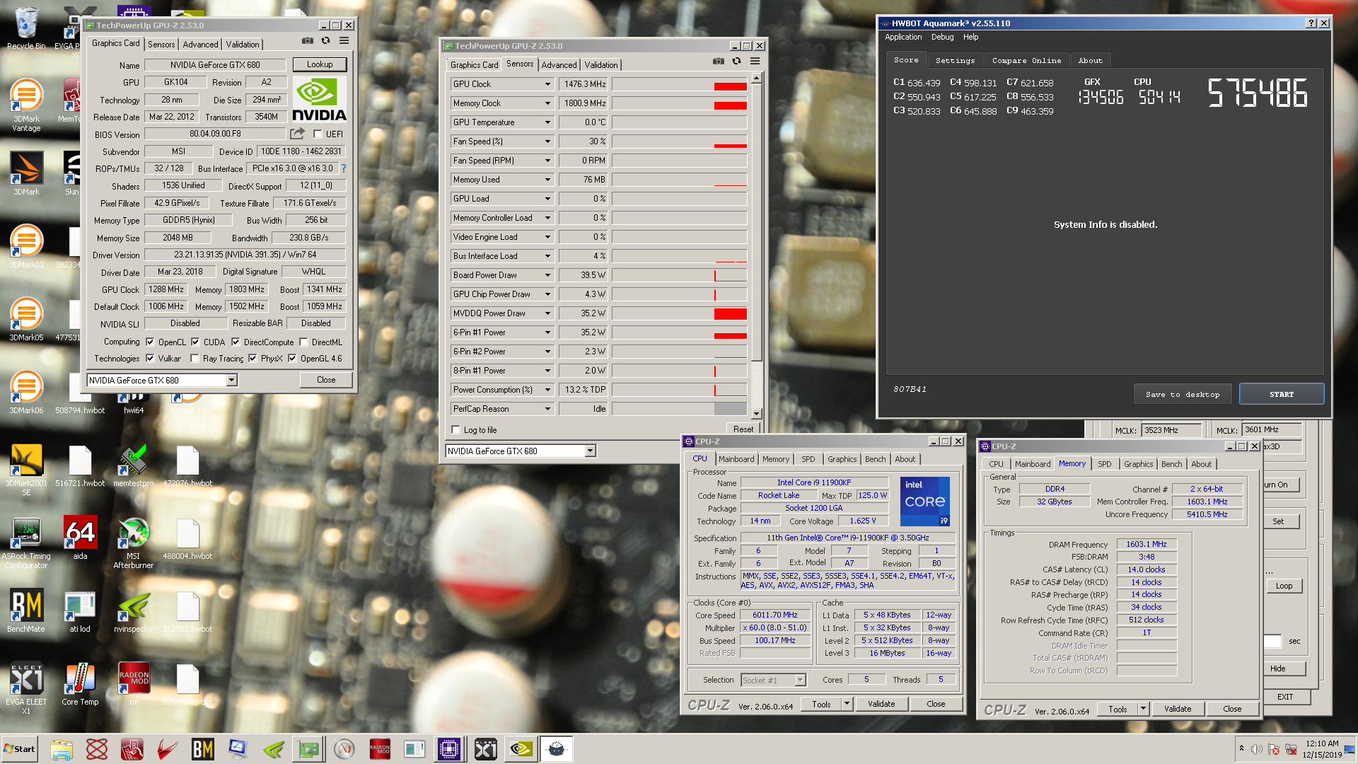
Task: Open the 3DMark05 desktop icon
Action: [26, 319]
